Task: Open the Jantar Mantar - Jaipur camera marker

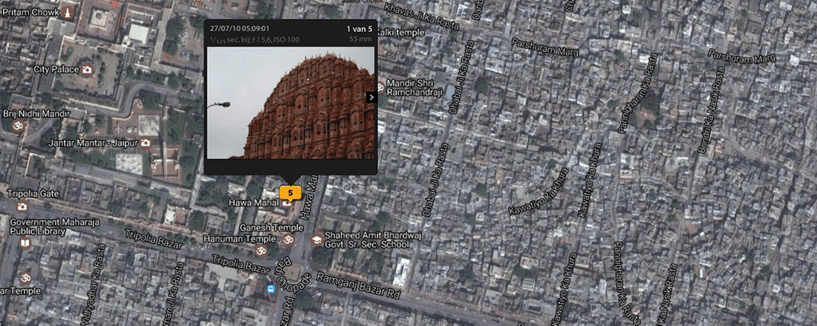Action: click(x=146, y=142)
